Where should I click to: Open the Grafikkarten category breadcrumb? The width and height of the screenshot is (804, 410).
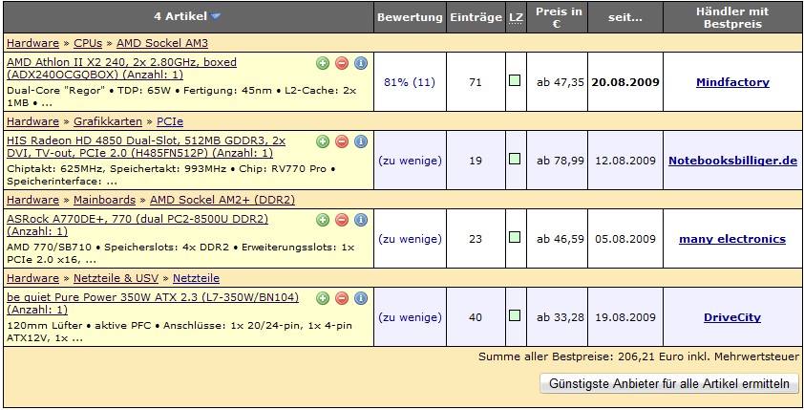click(x=108, y=121)
